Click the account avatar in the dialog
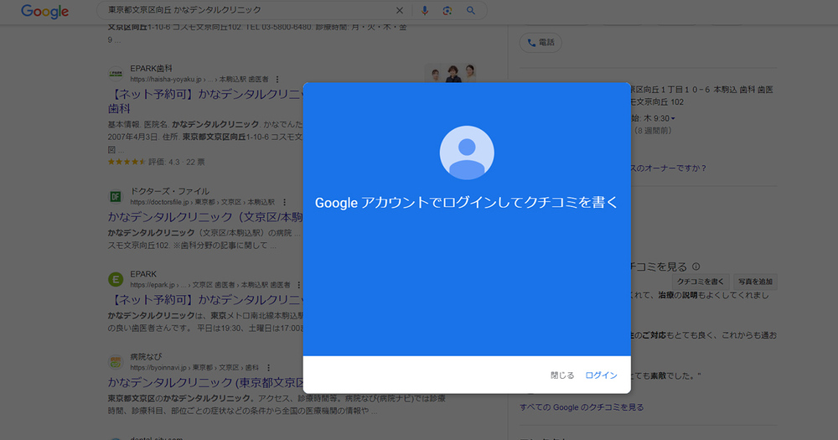 467,153
